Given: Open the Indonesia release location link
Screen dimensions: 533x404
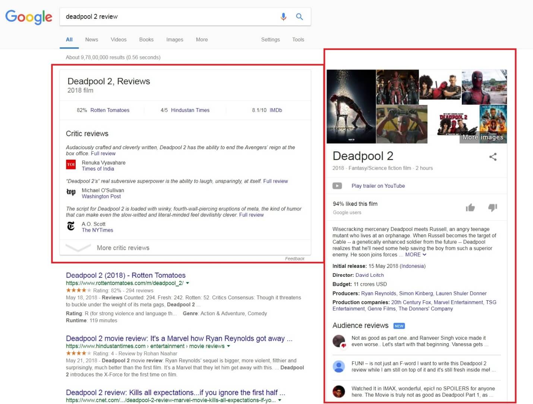Looking at the screenshot, I should 413,266.
